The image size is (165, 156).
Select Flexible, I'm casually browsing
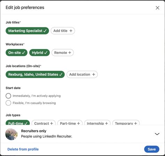coord(8,103)
